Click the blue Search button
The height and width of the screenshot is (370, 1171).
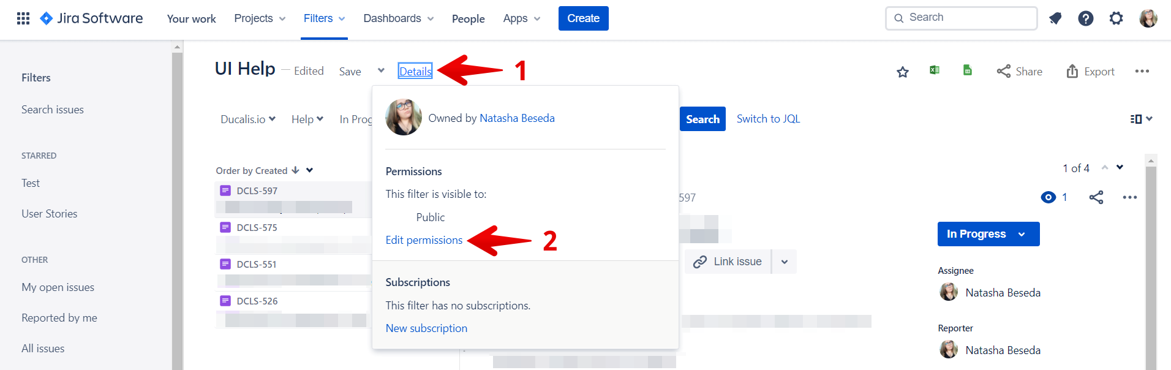(x=702, y=119)
